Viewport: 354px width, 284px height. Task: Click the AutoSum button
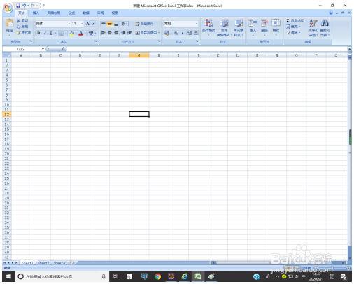pyautogui.click(x=295, y=20)
